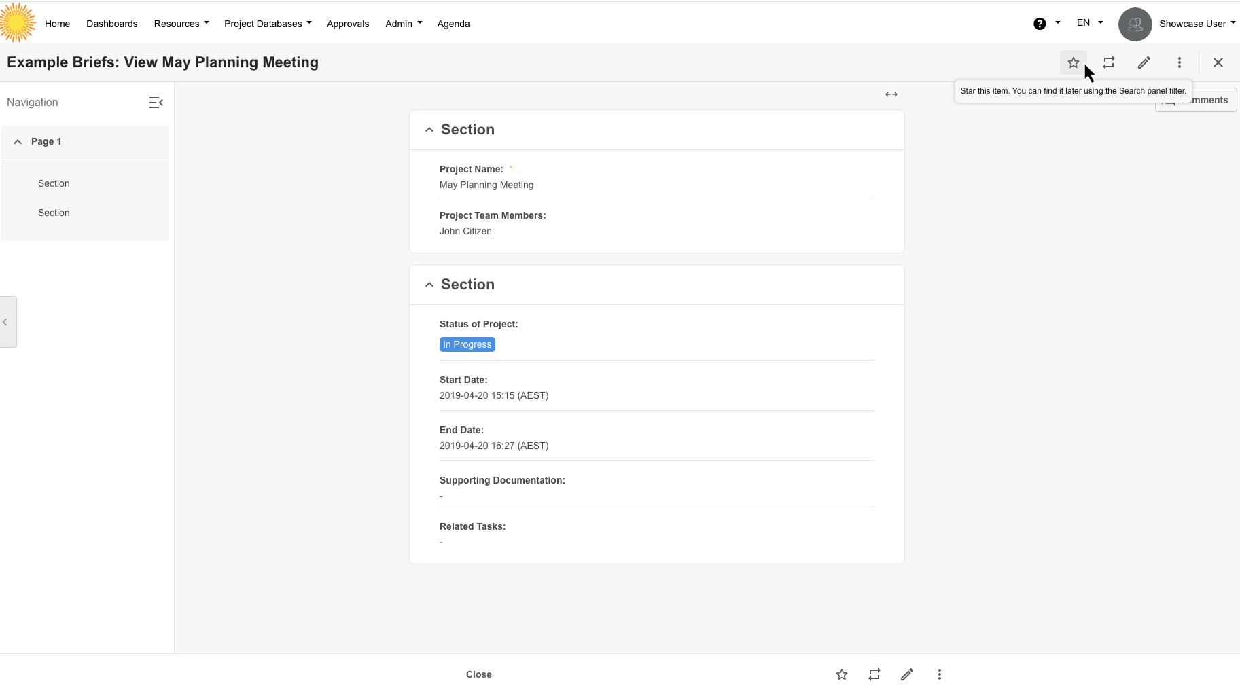Open the bottom bar three-dot menu
The width and height of the screenshot is (1240, 690).
(939, 674)
